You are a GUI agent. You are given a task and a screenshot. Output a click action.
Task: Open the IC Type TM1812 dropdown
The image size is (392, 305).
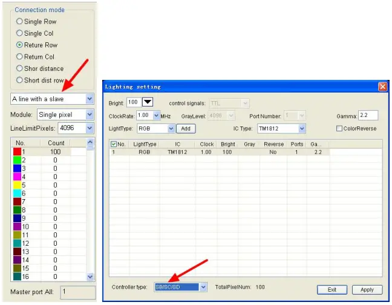[x=302, y=129]
